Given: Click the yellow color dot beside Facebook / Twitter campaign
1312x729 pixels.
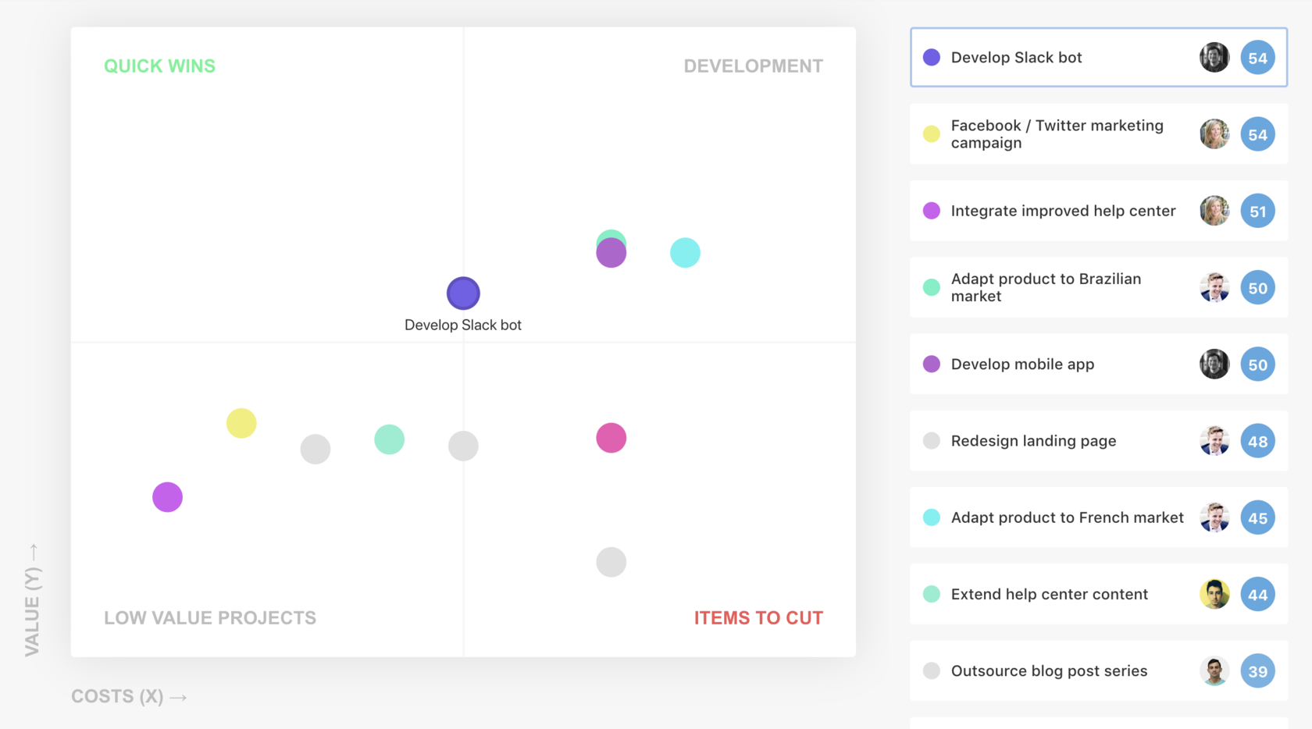Looking at the screenshot, I should point(931,134).
